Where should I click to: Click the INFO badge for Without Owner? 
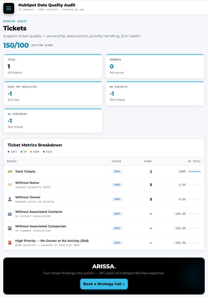[x=117, y=199]
